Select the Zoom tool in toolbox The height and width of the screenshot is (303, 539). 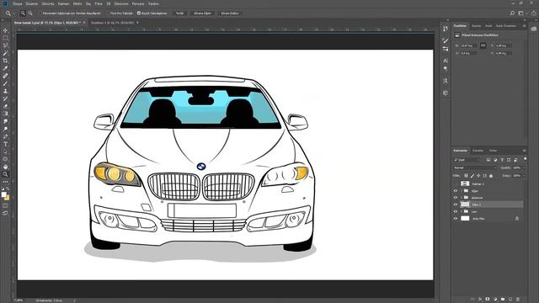[5, 174]
